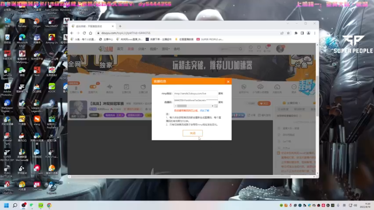
Task: Click the Douyu logo in the site header
Action: (106, 49)
